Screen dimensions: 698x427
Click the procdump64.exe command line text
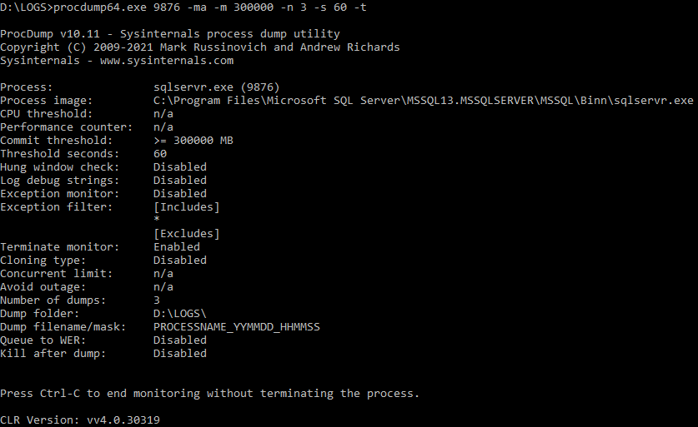[x=209, y=7]
